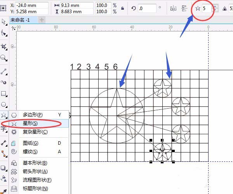Select the Rectangle tool
The height and width of the screenshot is (194, 233).
point(3,94)
